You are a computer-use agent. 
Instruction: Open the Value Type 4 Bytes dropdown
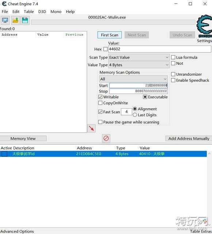[x=139, y=65]
